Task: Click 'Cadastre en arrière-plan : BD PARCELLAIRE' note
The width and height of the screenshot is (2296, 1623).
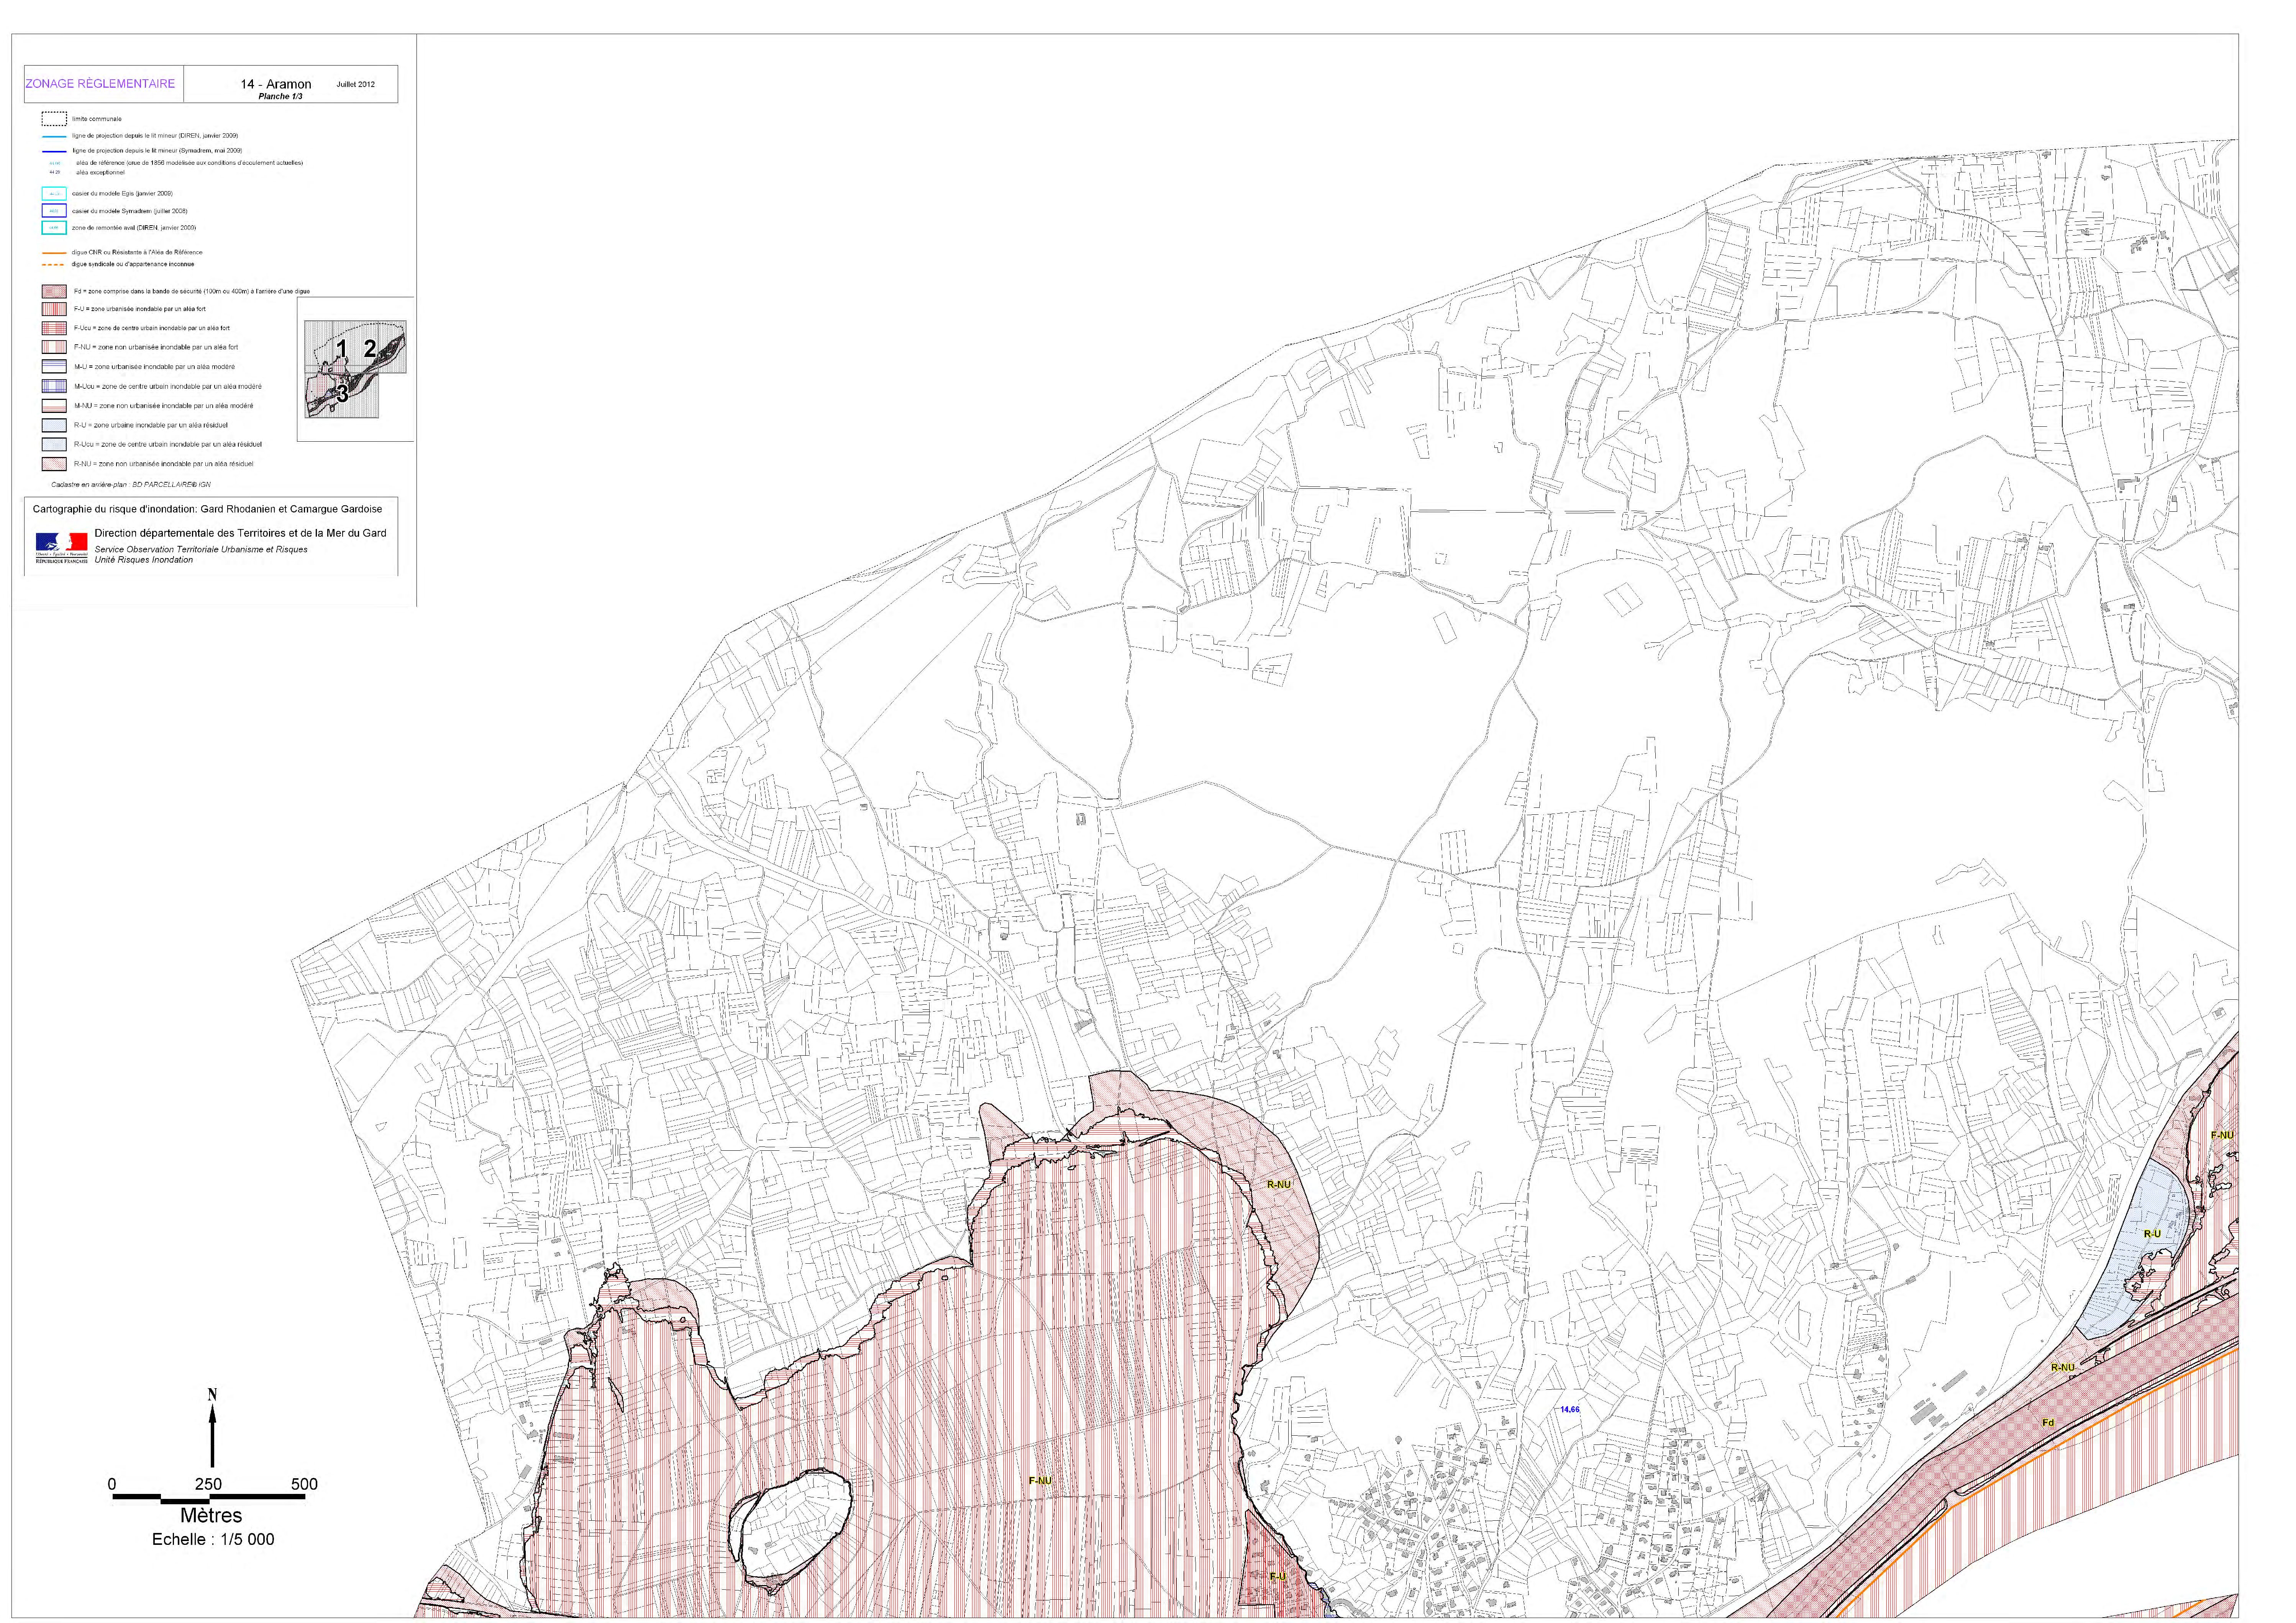Action: 131,485
